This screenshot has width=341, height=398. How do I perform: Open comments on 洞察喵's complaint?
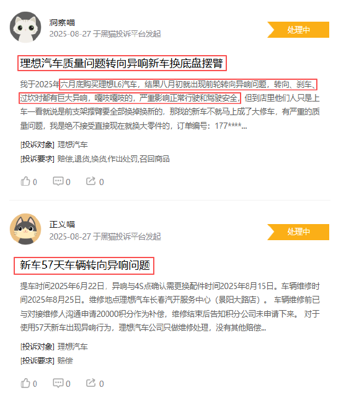pos(61,181)
